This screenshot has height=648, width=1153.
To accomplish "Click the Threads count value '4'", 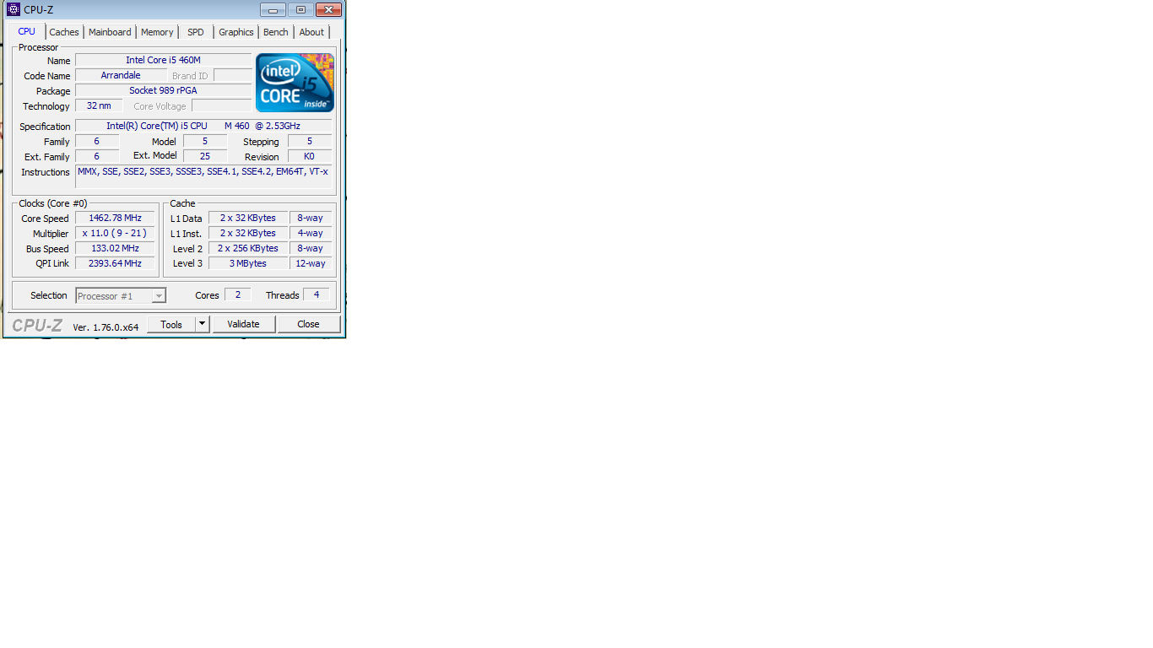I will point(317,294).
